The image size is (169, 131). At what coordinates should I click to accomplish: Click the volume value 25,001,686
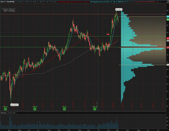click(x=12, y=113)
